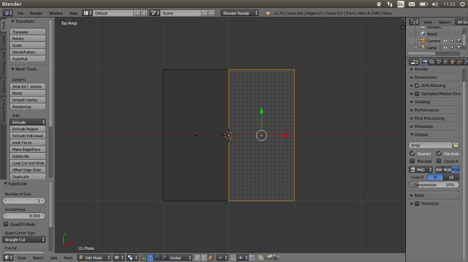Click the output path folder browse icon
This screenshot has height=262, width=468.
(x=456, y=145)
